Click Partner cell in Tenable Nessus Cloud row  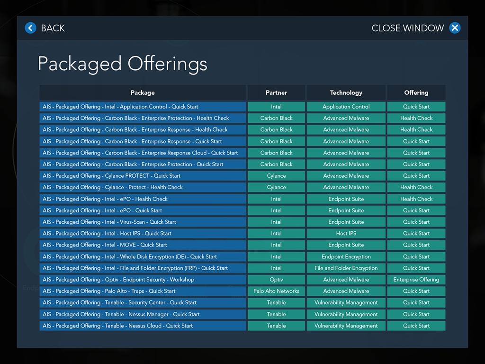click(276, 326)
